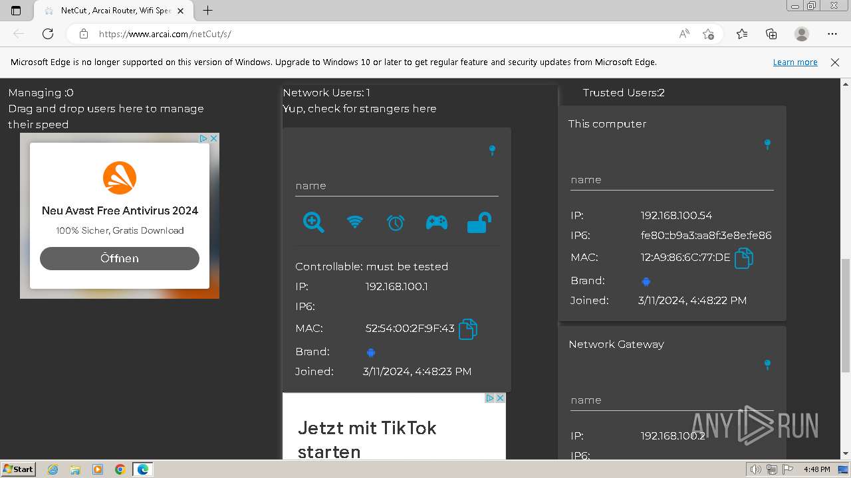The image size is (851, 478).
Task: Dismiss the Edge unsupported notification bar
Action: coord(835,62)
